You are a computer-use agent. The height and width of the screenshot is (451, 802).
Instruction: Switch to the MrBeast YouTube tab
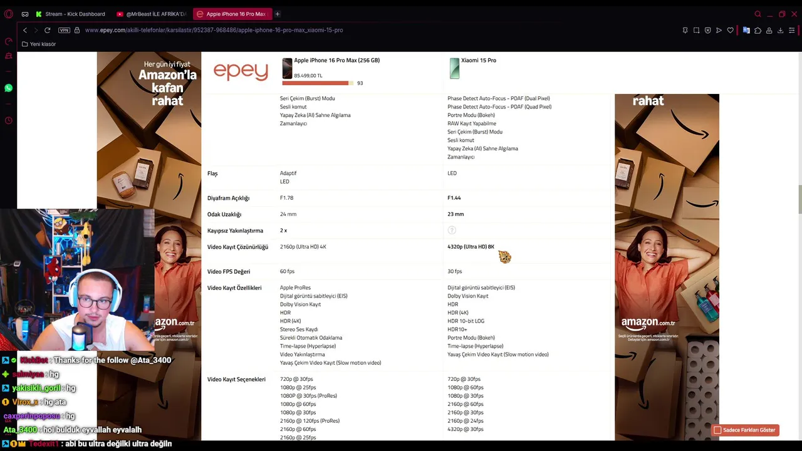(x=152, y=14)
